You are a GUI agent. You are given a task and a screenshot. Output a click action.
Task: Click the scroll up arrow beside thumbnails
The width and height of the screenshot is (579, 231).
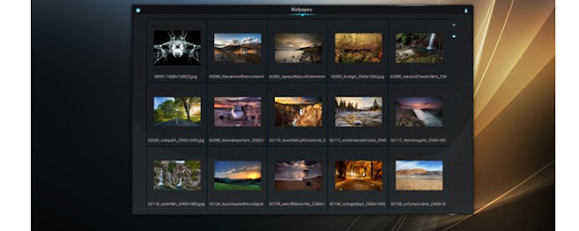[x=454, y=25]
